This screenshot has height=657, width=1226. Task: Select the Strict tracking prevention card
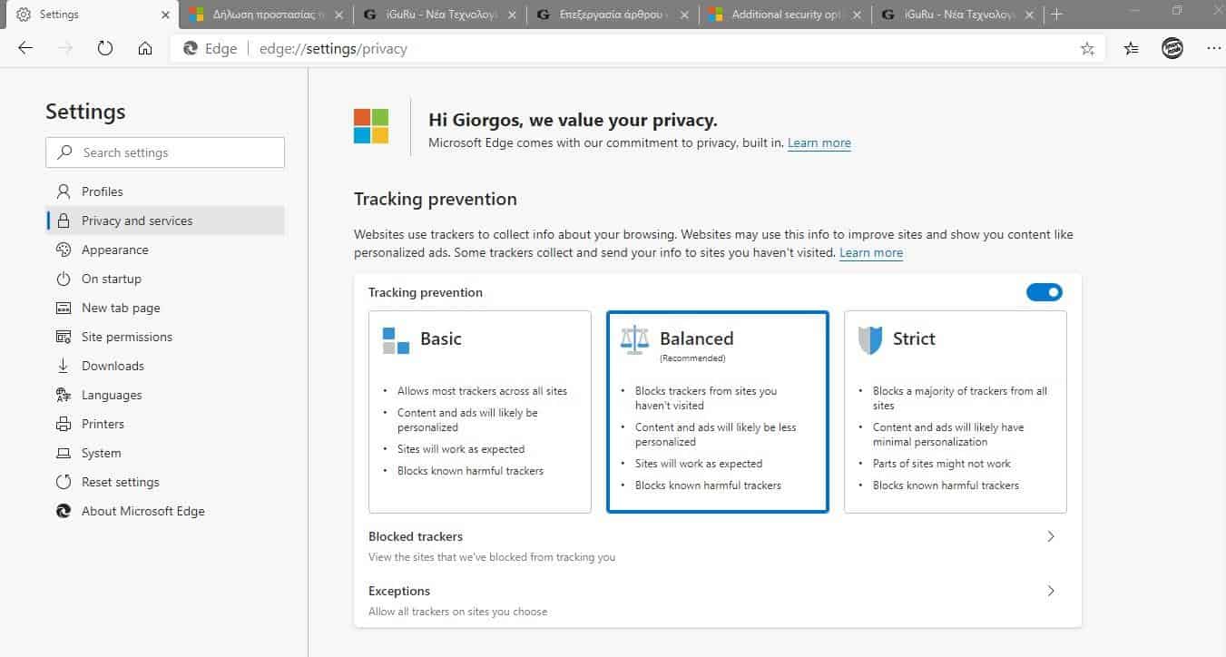(956, 412)
